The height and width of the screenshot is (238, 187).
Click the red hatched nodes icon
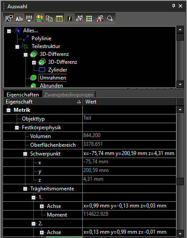coord(100,18)
